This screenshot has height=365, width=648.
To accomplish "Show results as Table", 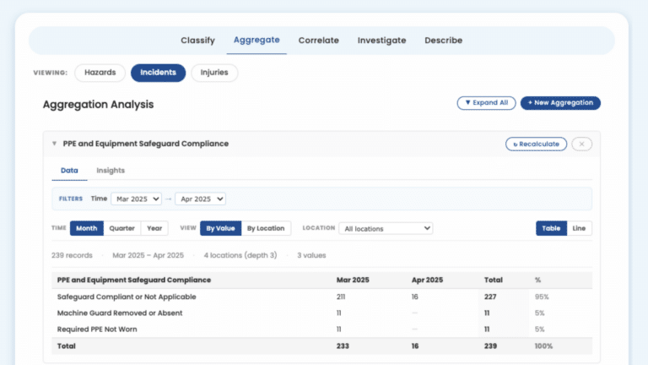I will coord(551,228).
